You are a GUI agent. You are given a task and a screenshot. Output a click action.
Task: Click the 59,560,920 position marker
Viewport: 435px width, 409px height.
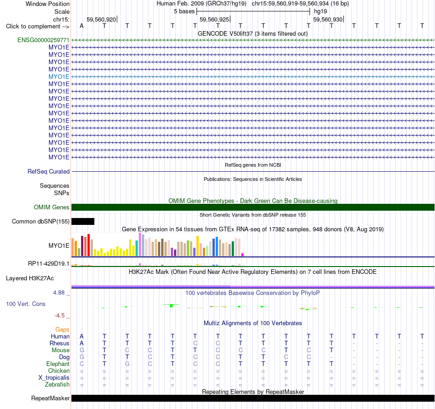pos(101,19)
